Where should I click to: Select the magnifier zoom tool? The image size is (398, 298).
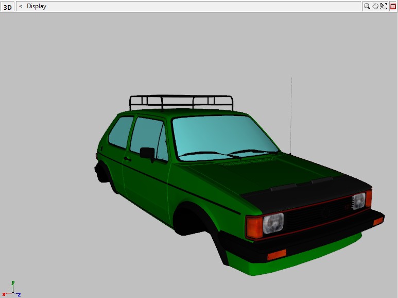coord(367,6)
